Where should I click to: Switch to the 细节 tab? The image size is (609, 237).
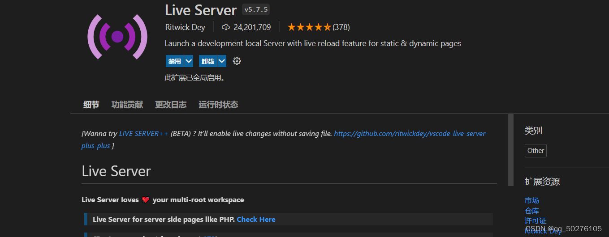tap(91, 105)
